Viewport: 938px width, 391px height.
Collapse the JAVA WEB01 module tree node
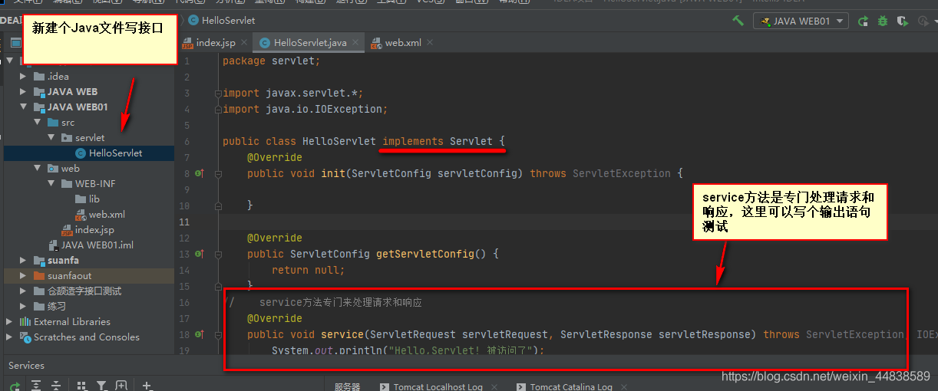pyautogui.click(x=23, y=107)
